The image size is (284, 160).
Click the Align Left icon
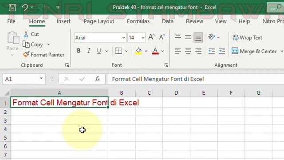[x=178, y=51]
